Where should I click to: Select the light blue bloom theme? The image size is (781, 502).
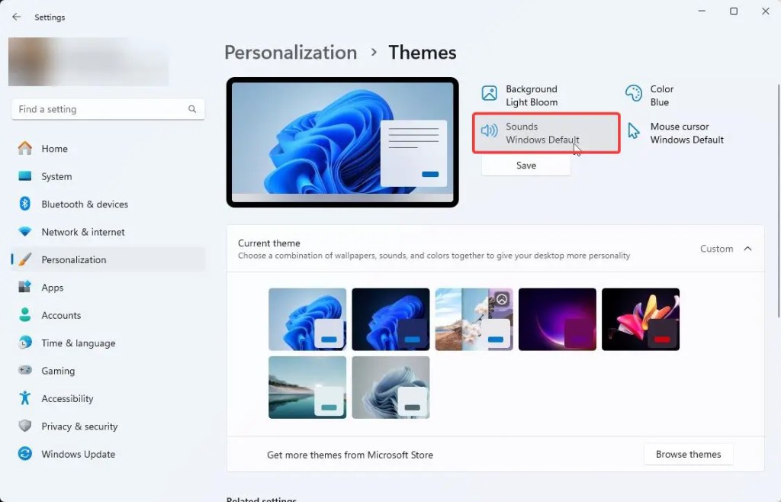point(307,319)
